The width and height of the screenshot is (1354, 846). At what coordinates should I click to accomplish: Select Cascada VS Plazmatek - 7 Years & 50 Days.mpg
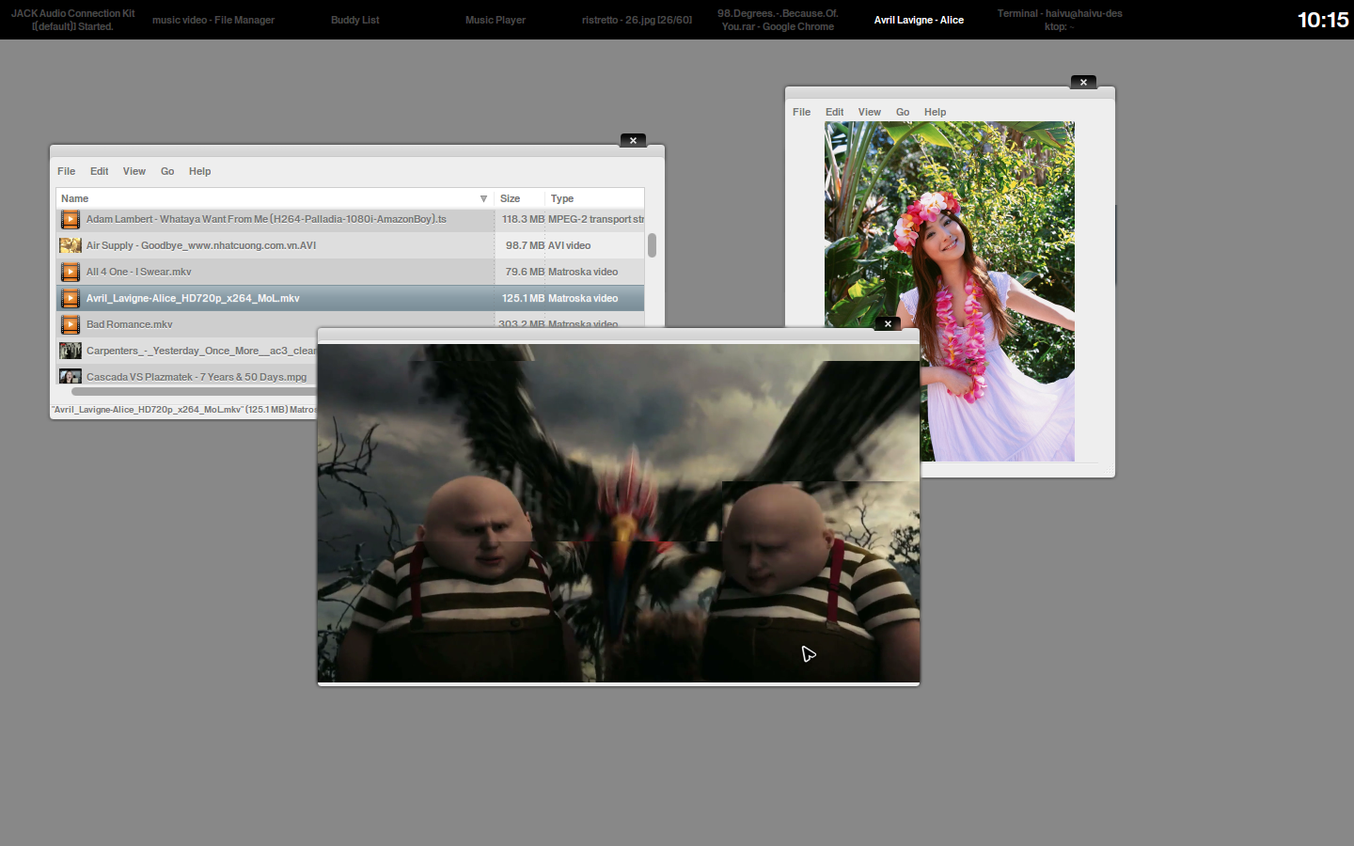(x=197, y=377)
